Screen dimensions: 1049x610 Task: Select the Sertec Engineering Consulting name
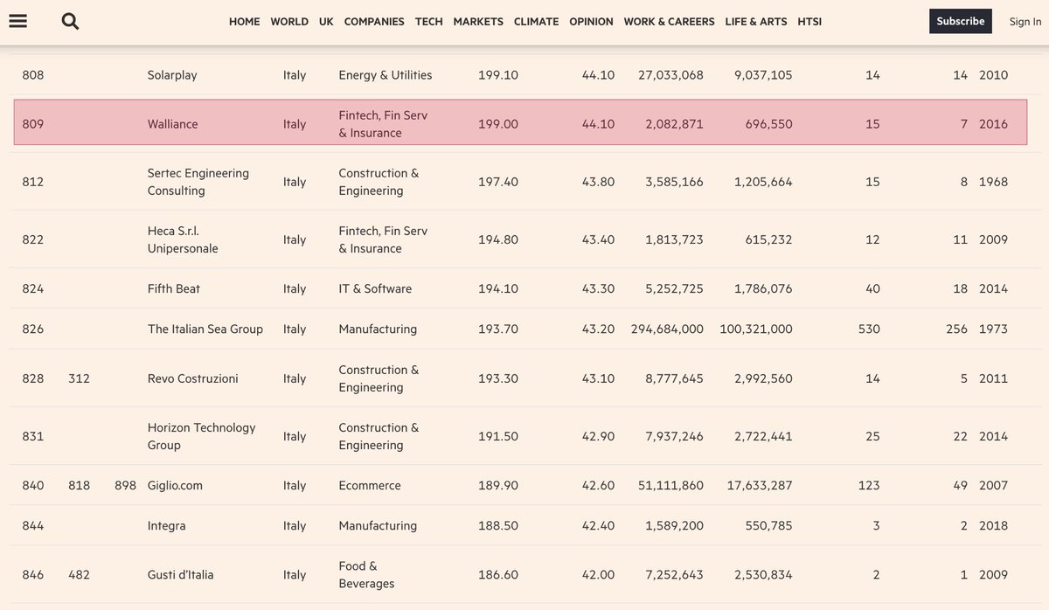click(198, 182)
